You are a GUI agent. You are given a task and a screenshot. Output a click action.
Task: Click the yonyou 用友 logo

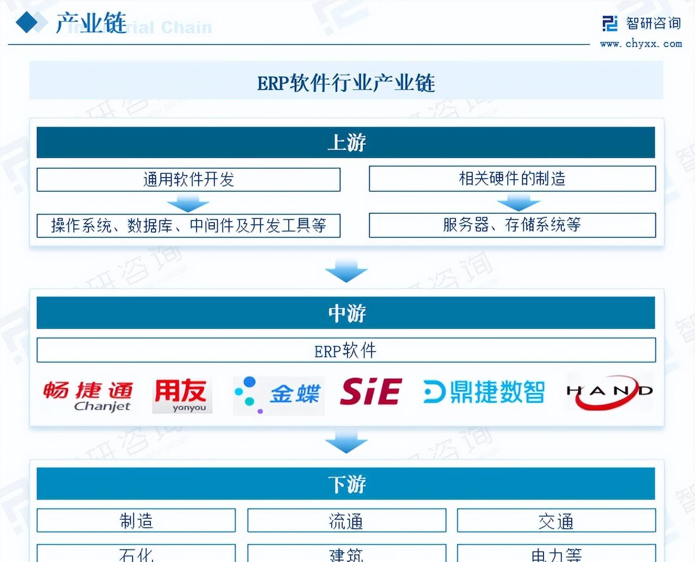(182, 395)
